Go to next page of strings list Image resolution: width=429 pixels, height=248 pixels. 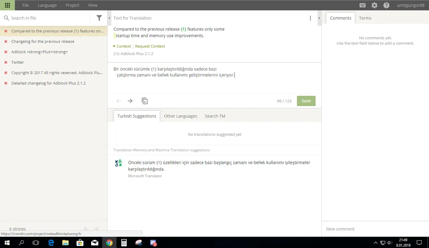coord(96,229)
